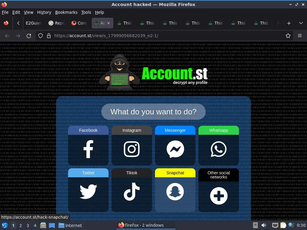Open the clipboard manager tray icon
Image resolution: width=307 pixels, height=230 pixels.
click(x=283, y=225)
